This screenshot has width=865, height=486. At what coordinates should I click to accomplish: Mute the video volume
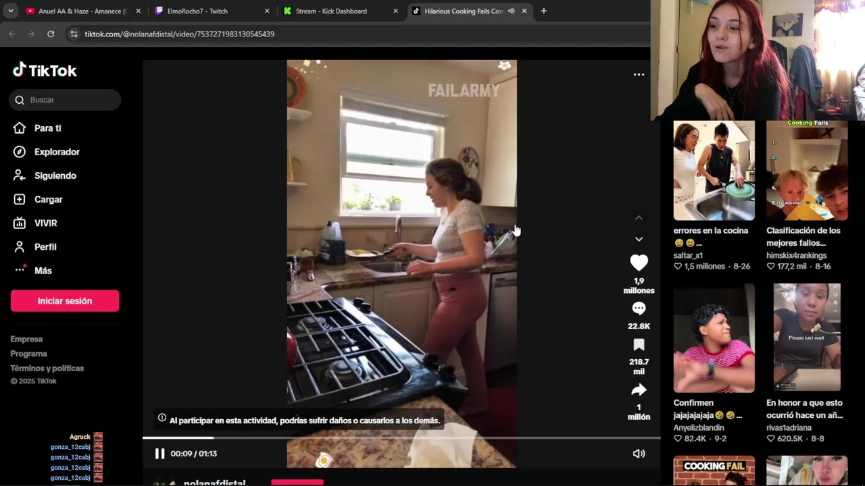click(639, 454)
